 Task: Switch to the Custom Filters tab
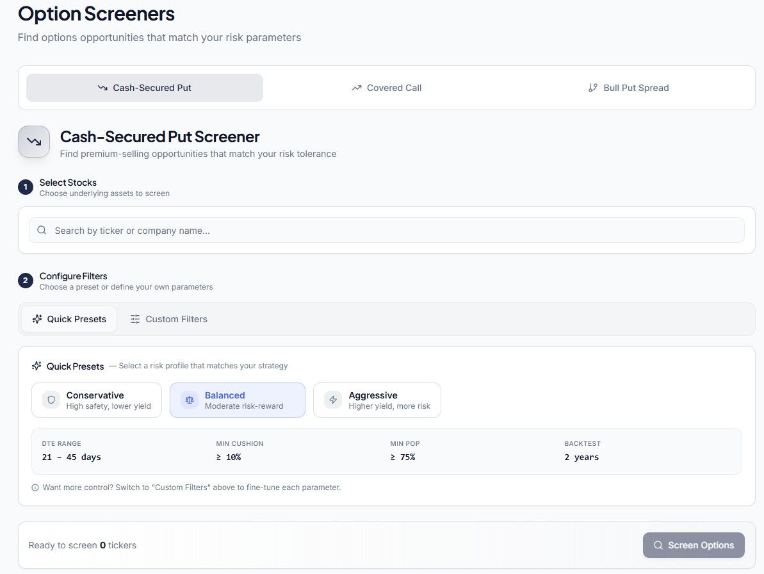[168, 319]
